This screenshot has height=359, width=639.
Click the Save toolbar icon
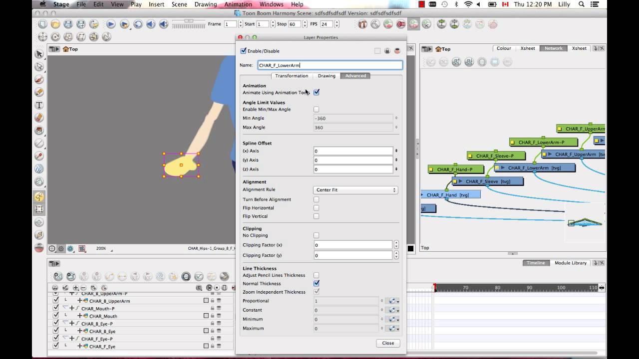pos(68,24)
